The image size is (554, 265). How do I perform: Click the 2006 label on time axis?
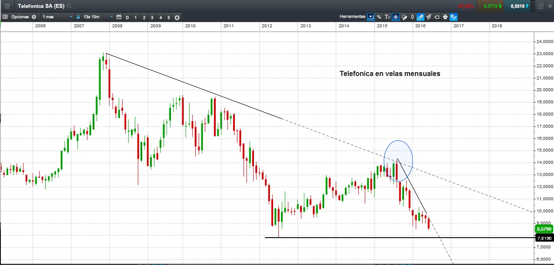40,26
